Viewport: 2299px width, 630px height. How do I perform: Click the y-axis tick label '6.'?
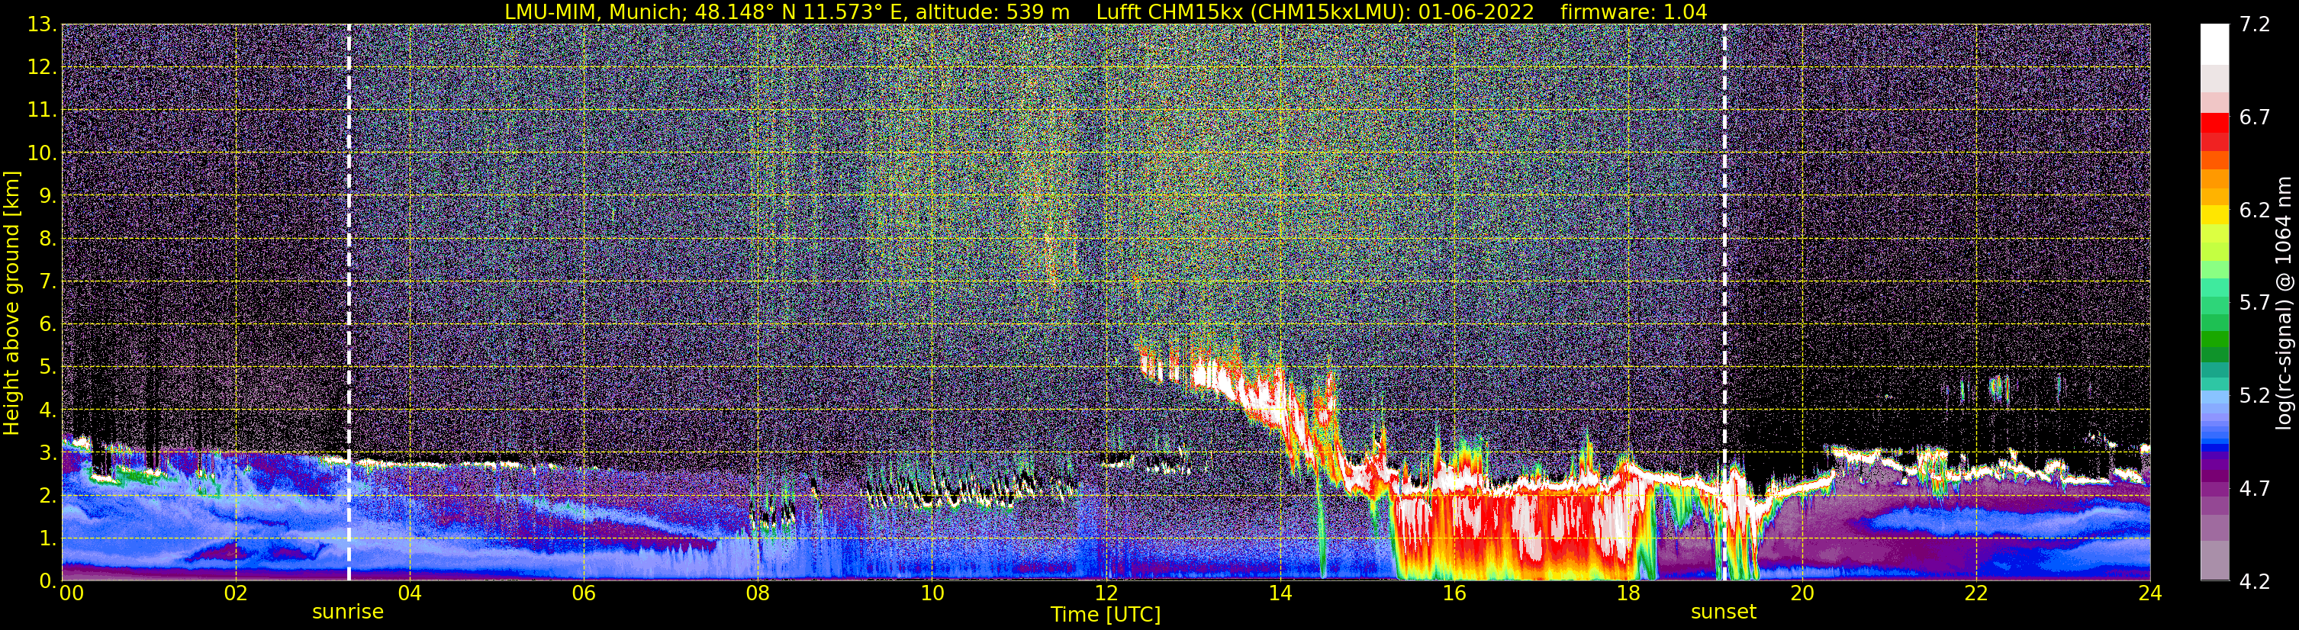(48, 324)
